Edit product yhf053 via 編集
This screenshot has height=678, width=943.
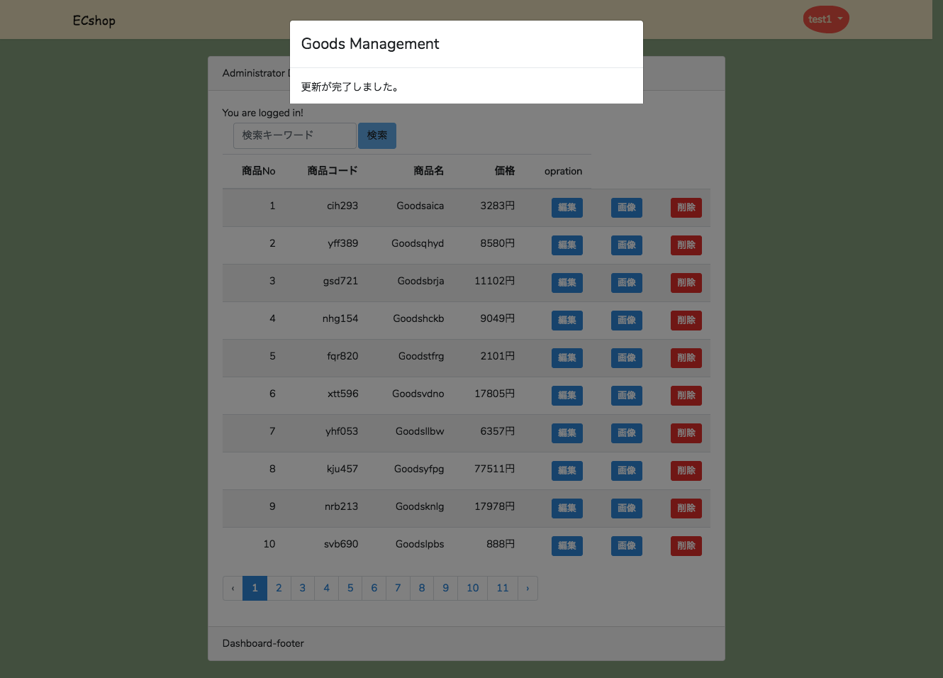(x=567, y=433)
